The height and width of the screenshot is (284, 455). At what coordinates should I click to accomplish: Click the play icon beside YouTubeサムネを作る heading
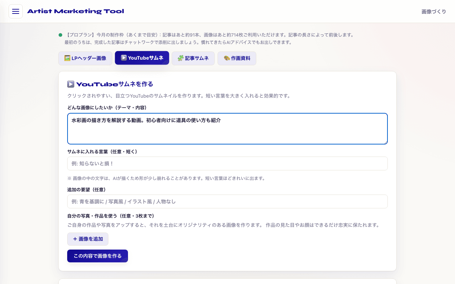tap(71, 84)
